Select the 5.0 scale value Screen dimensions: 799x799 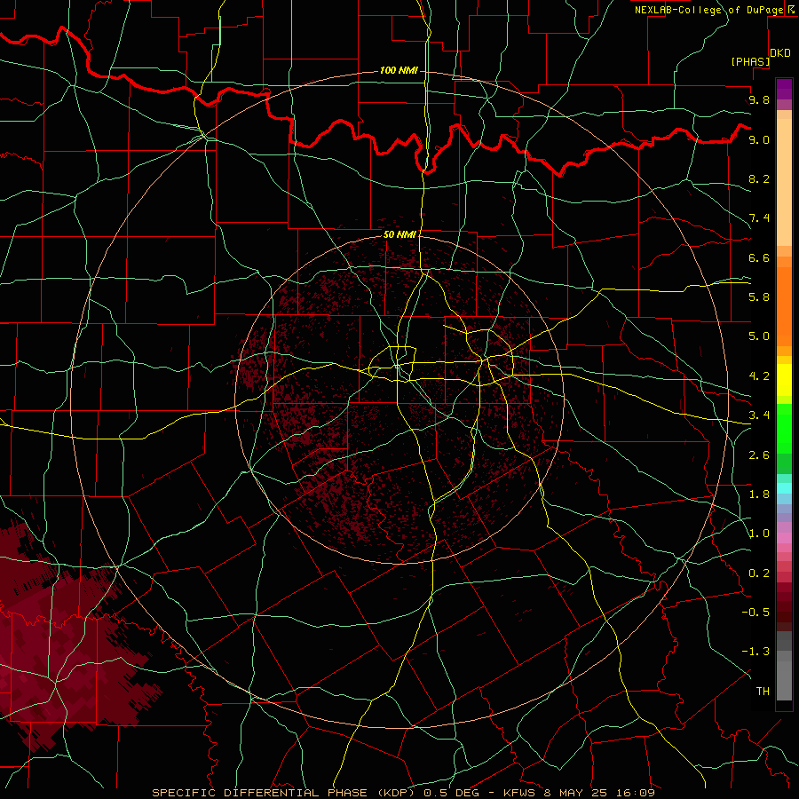pyautogui.click(x=759, y=336)
